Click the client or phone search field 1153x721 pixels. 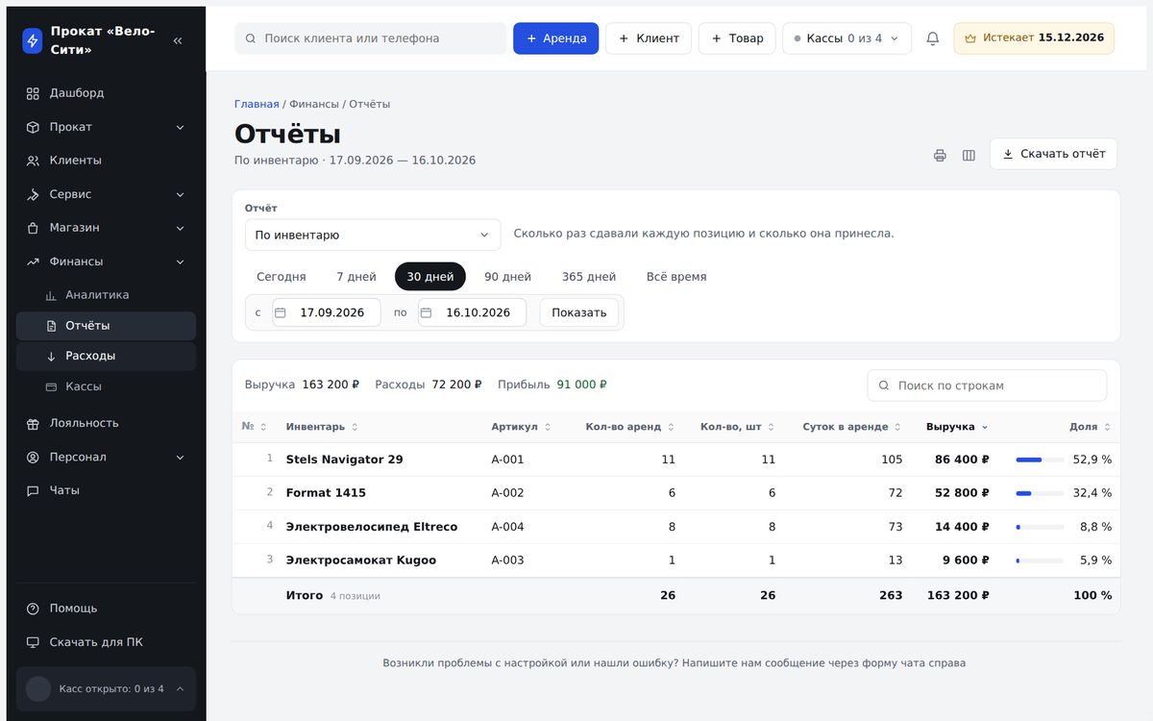[x=370, y=38]
